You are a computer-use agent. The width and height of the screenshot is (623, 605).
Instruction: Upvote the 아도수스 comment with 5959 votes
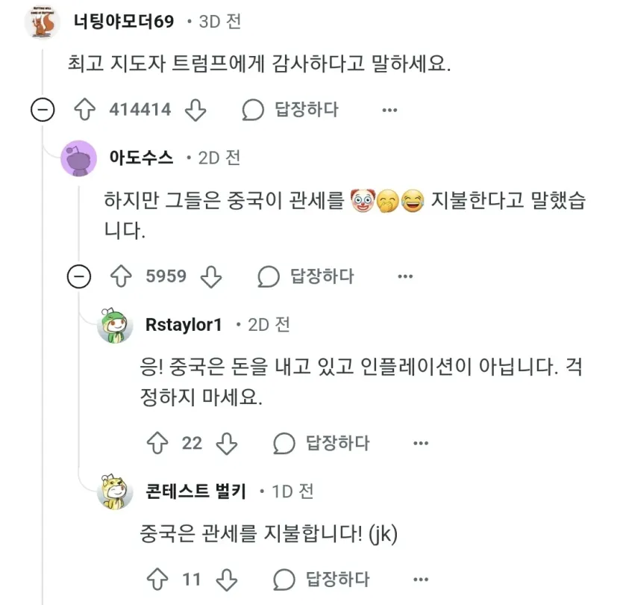click(x=122, y=276)
